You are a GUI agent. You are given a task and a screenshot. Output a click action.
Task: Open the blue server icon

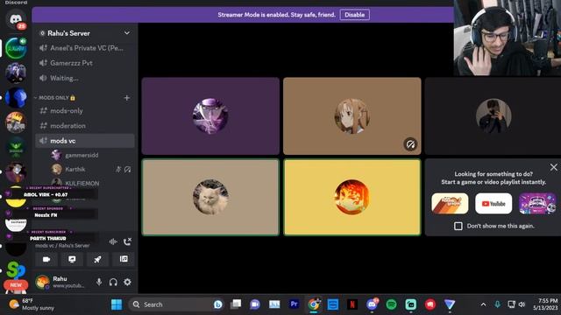16,97
